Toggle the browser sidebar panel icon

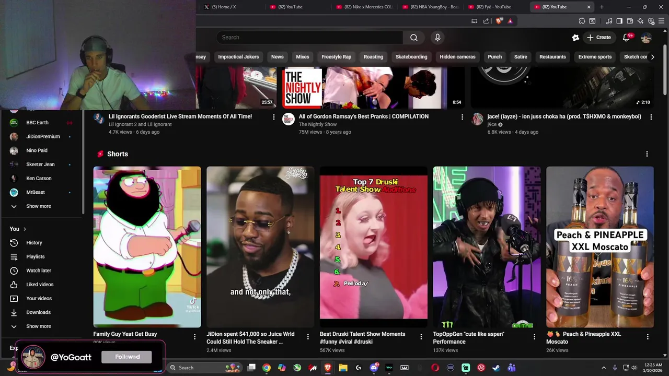coord(619,21)
